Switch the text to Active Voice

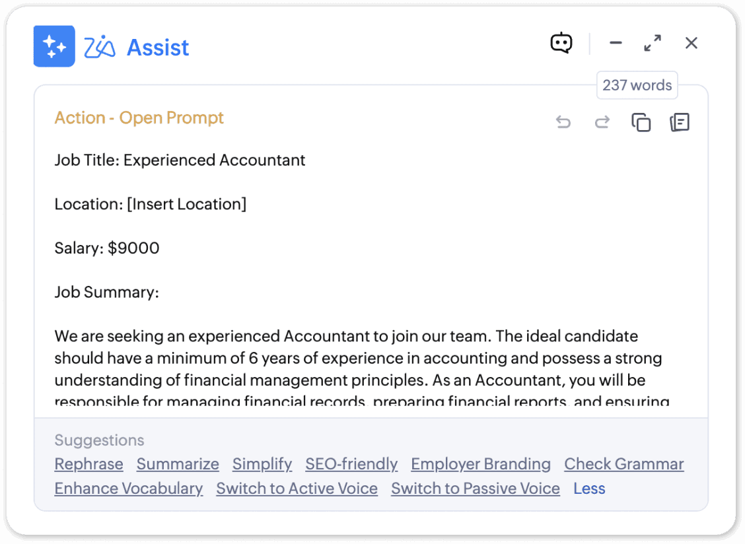[x=297, y=488]
